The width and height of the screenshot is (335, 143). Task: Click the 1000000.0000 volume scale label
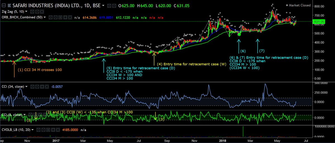tap(324, 126)
